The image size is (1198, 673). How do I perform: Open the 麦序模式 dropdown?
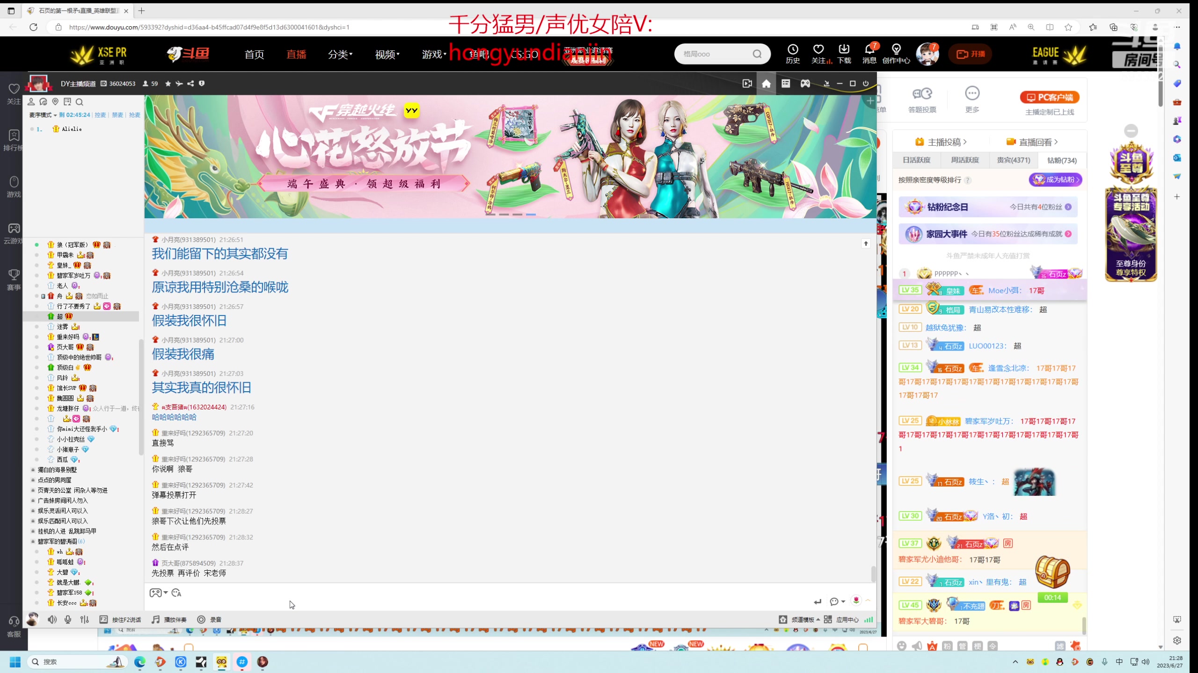pos(43,115)
